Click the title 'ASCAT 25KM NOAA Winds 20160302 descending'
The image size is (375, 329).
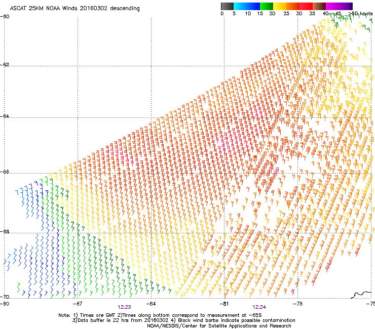pyautogui.click(x=74, y=9)
